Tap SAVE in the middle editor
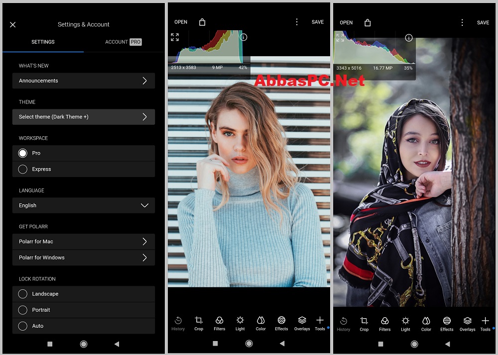Screen dimensions: 498x355 pos(318,22)
